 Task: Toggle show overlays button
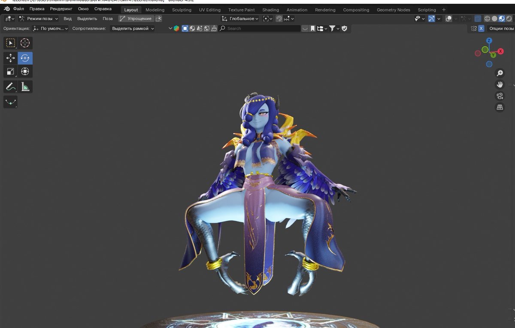[x=449, y=18]
